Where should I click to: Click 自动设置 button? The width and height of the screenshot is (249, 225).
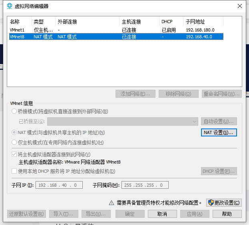(x=219, y=122)
